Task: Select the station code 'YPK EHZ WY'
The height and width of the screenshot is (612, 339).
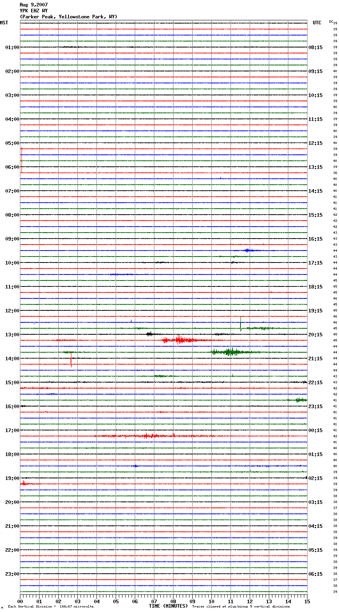Action: (34, 11)
